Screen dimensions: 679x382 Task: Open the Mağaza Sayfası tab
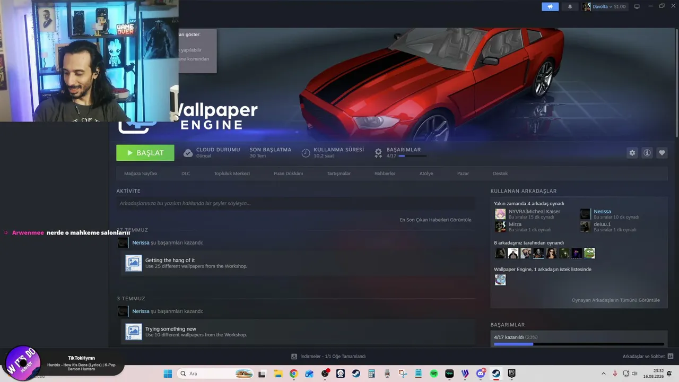(141, 173)
